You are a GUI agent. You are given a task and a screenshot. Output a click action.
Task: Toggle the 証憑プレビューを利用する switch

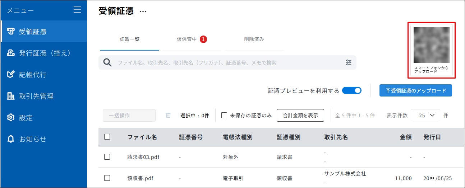[352, 91]
